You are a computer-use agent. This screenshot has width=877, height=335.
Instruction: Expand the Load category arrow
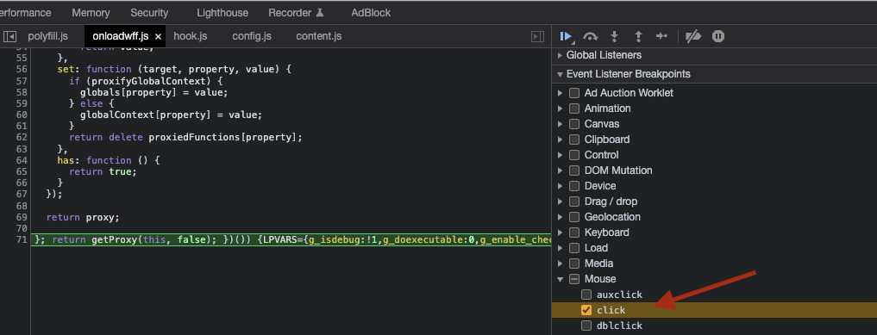[x=561, y=248]
